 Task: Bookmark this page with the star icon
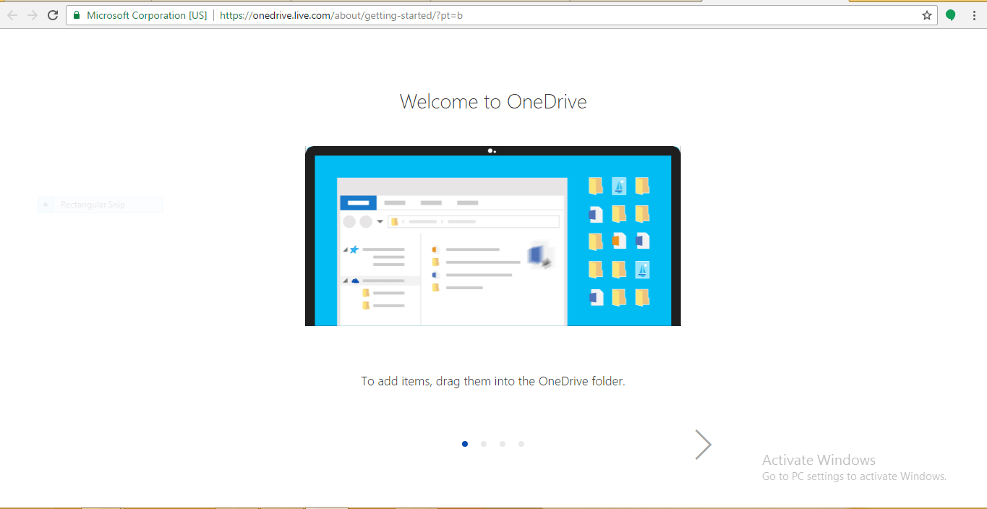click(x=927, y=15)
